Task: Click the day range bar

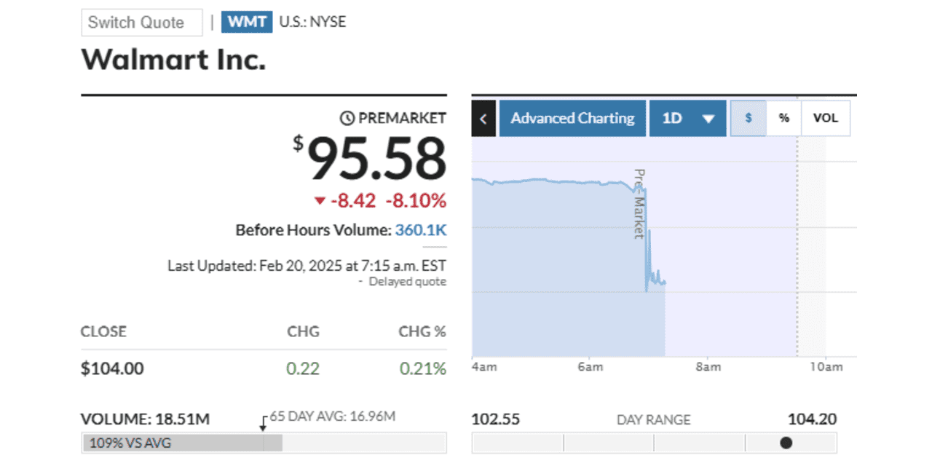Action: [654, 443]
